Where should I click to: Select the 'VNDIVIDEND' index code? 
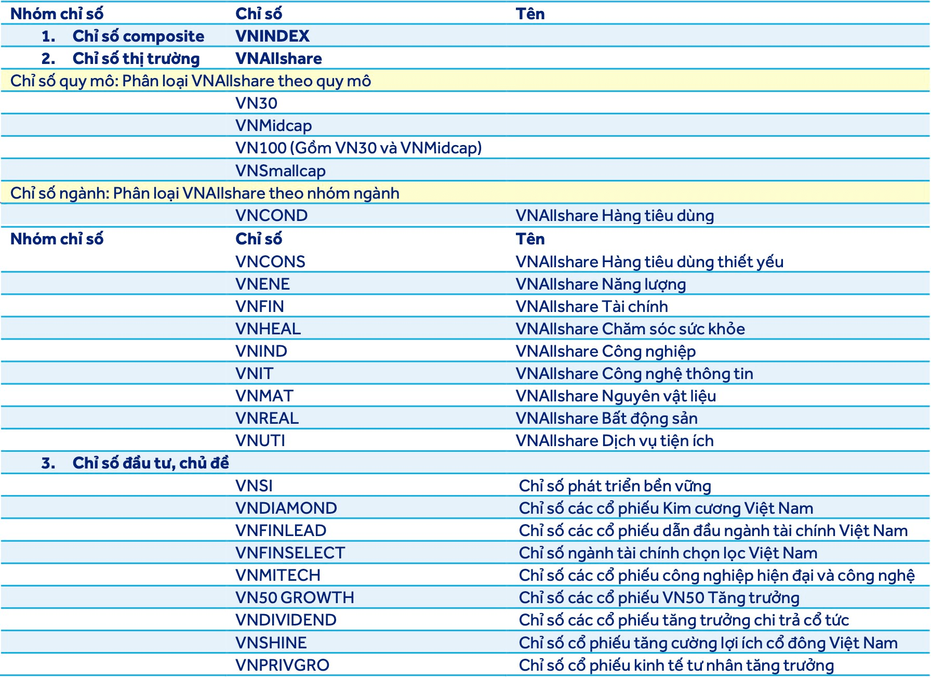pos(286,620)
